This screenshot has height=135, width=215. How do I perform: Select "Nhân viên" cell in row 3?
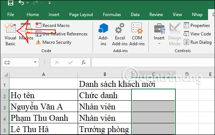point(105,106)
